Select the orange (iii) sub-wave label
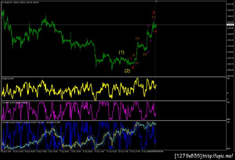The width and height of the screenshot is (235, 160). (x=137, y=39)
